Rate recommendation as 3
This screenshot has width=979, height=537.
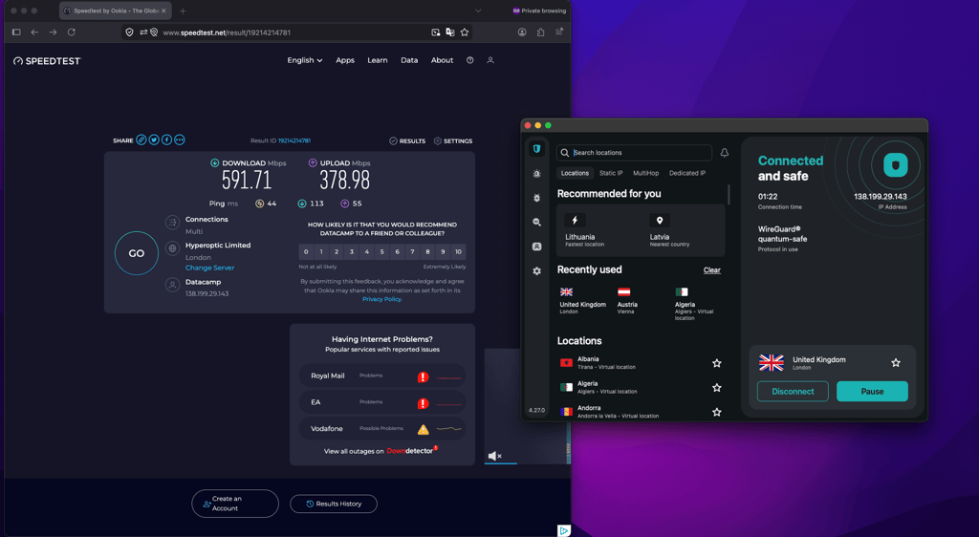(352, 252)
